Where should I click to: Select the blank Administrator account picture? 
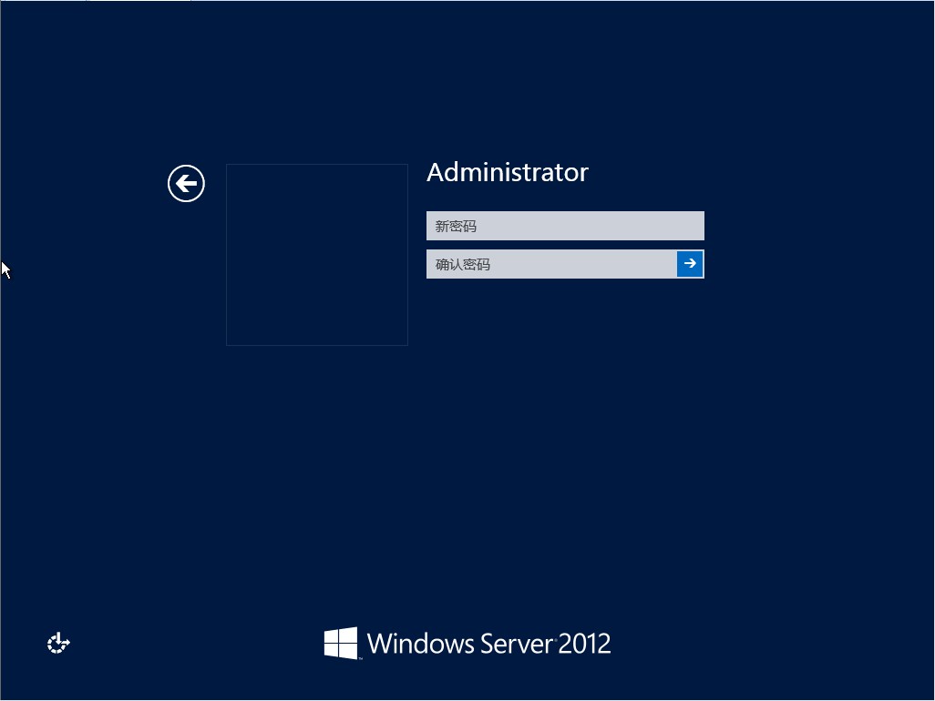tap(316, 255)
